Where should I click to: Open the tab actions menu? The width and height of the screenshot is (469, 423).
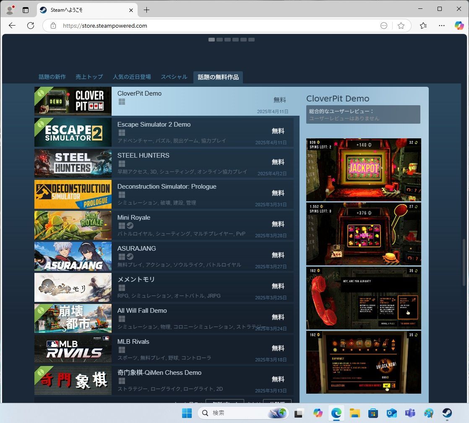pos(26,10)
